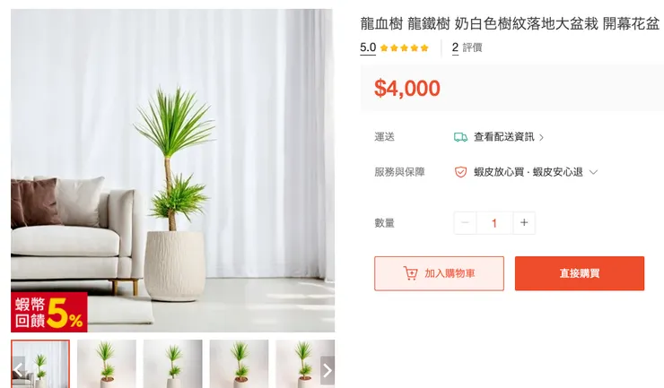The width and height of the screenshot is (664, 388).
Task: Select the second plant thumbnail
Action: coord(107,364)
